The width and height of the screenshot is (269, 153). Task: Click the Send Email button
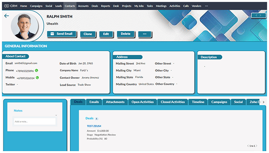click(61, 34)
